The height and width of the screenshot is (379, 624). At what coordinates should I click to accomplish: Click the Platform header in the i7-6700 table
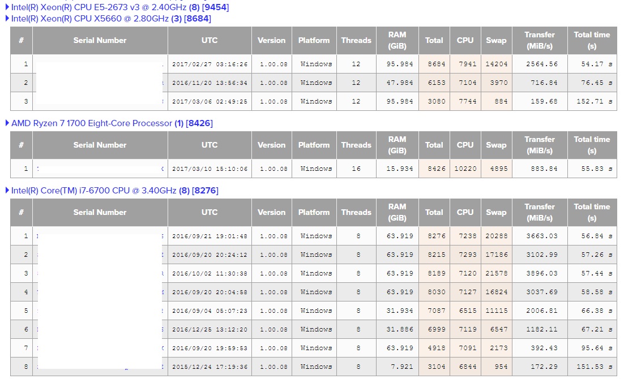coord(314,212)
